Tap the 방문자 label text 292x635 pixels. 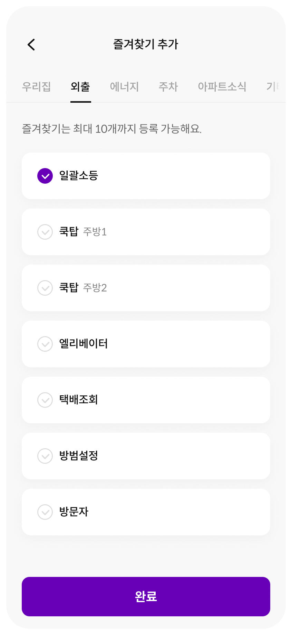coord(74,512)
